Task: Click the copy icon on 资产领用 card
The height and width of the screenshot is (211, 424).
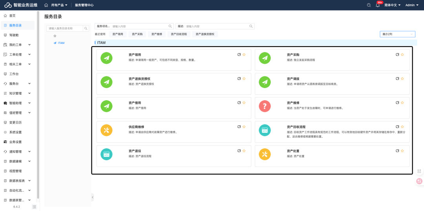Action: [239, 54]
